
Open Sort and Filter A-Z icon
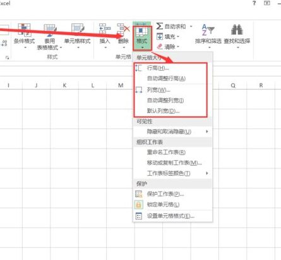coord(208,30)
